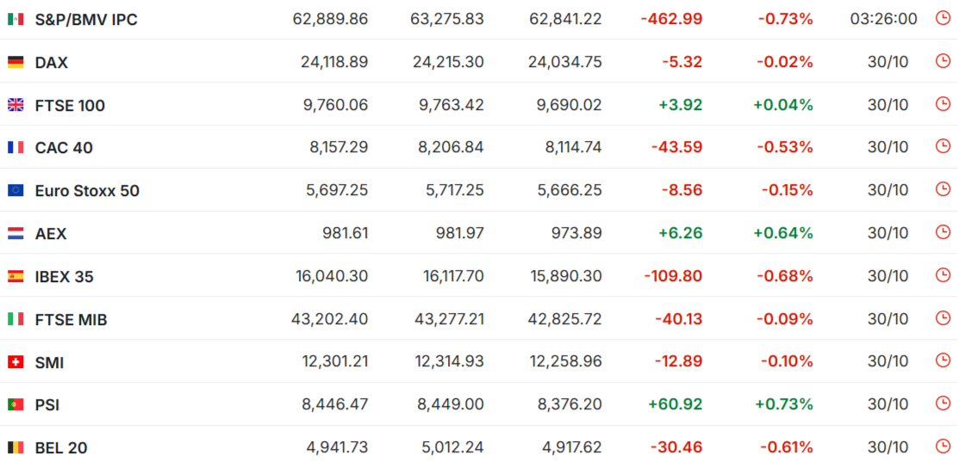
Task: Open the DAX index page
Action: tap(51, 62)
